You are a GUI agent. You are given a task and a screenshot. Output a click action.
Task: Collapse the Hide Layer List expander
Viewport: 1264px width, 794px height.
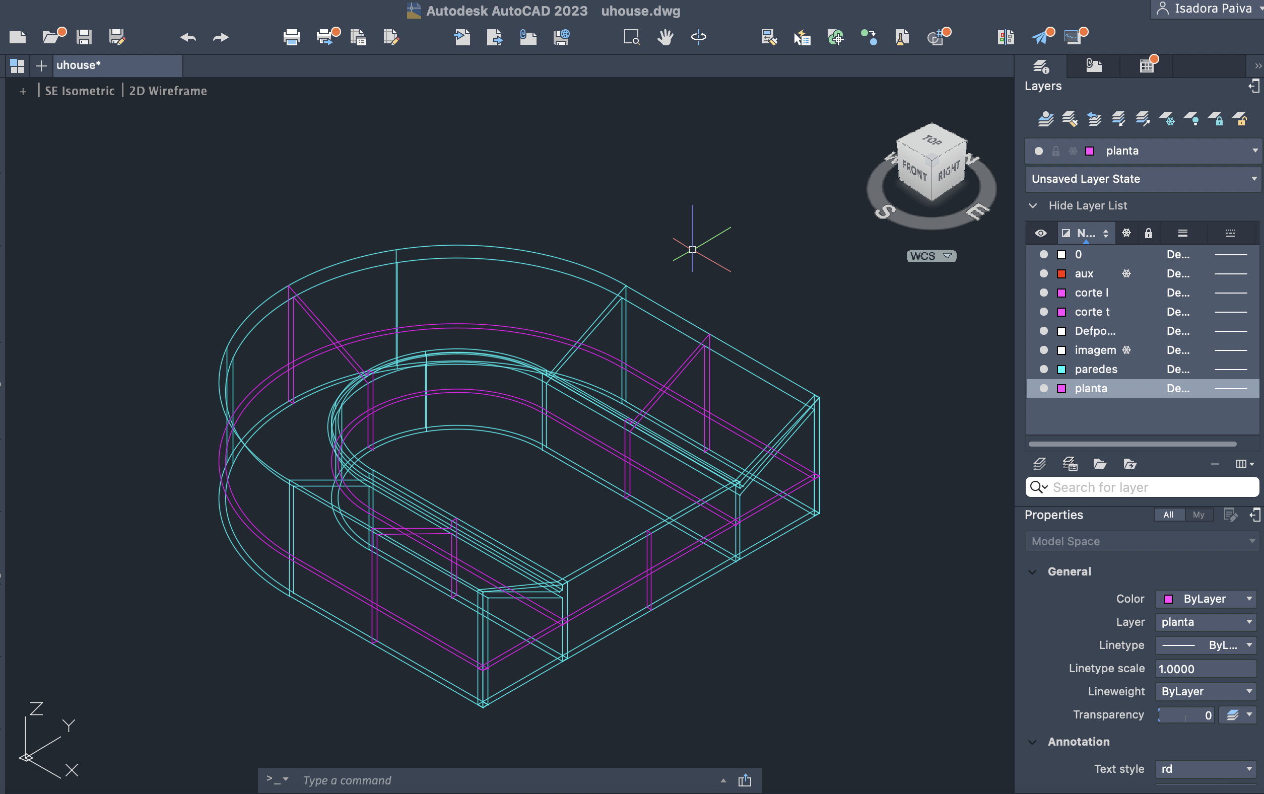1033,205
